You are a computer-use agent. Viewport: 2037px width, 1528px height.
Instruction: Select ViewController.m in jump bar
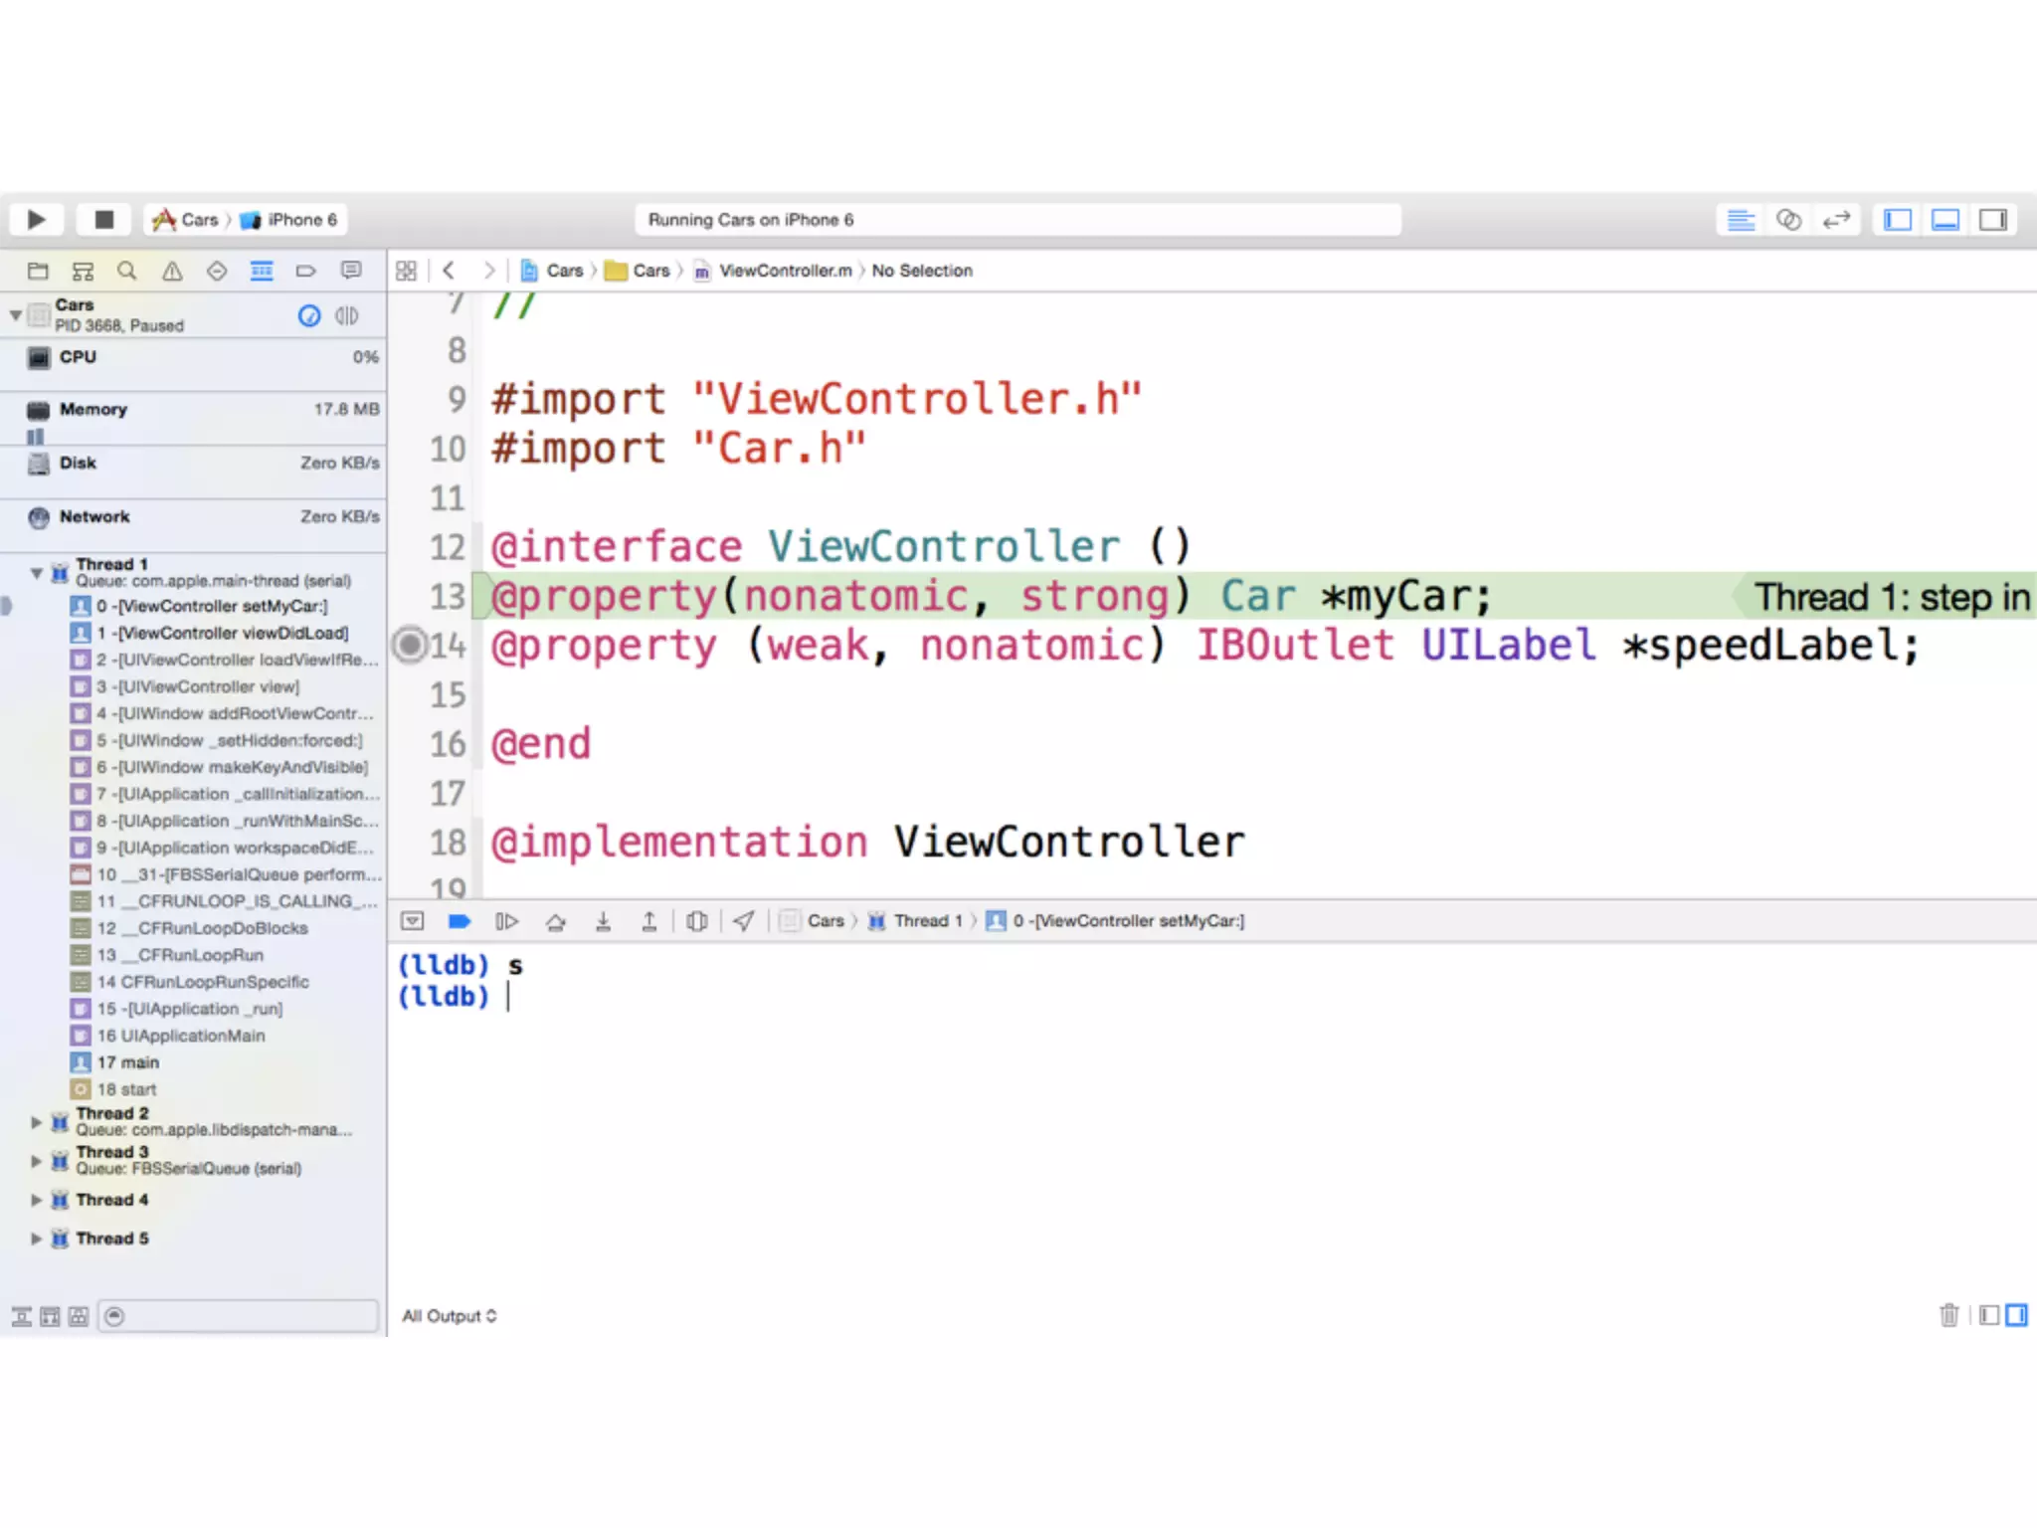(784, 271)
